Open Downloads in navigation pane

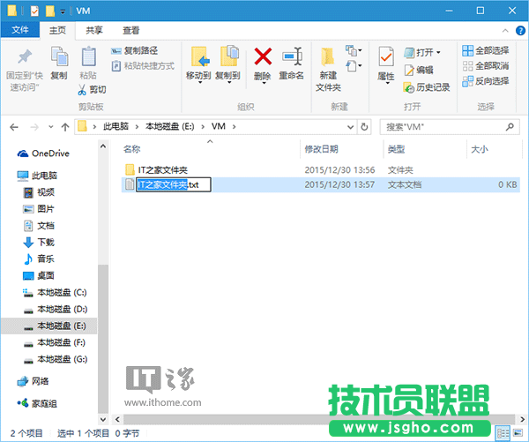tap(39, 243)
